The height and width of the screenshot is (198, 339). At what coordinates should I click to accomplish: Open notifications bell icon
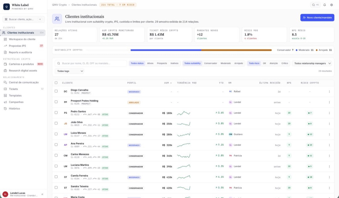pyautogui.click(x=325, y=5)
